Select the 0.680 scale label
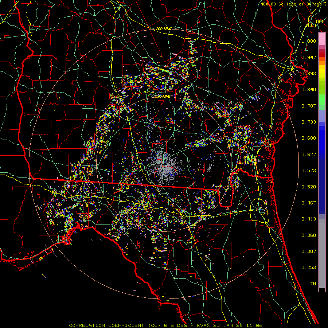The width and height of the screenshot is (328, 328). point(309,138)
